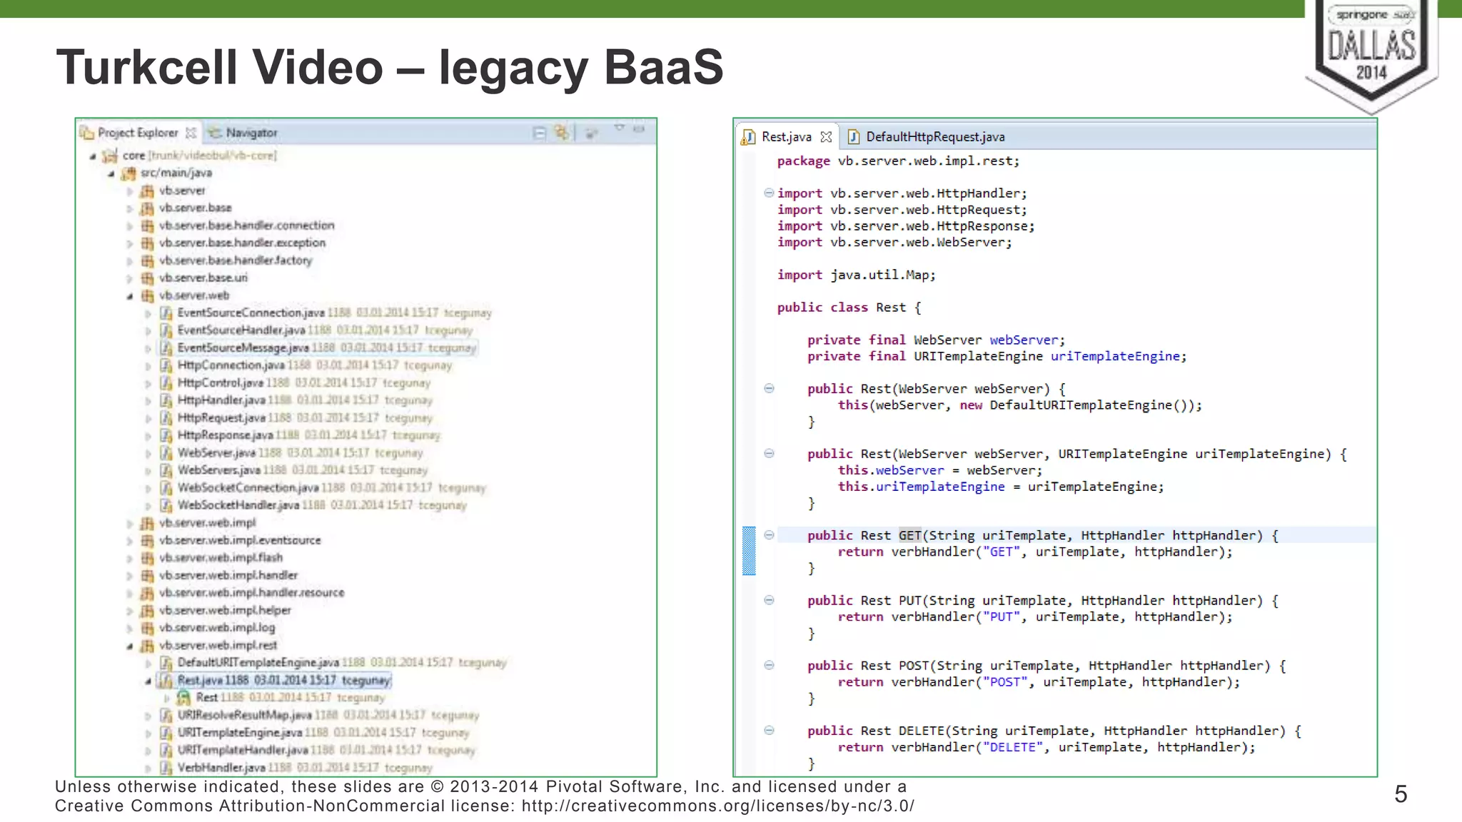Click the Rest.java tab file icon

pos(748,136)
